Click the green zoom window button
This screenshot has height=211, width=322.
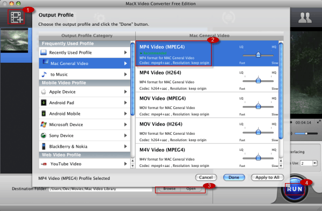pos(18,3)
